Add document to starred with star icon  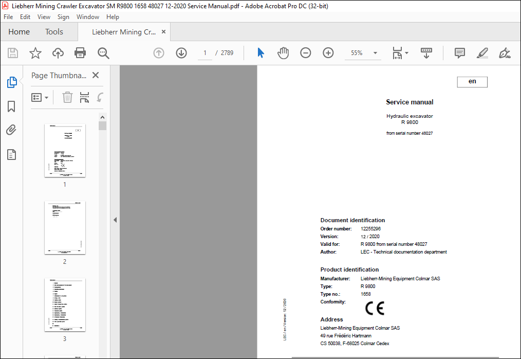click(x=35, y=53)
